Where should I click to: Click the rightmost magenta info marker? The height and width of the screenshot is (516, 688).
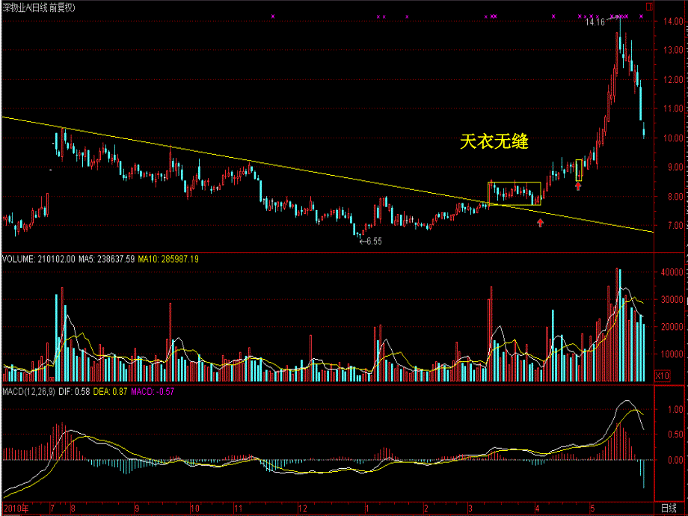tap(641, 16)
